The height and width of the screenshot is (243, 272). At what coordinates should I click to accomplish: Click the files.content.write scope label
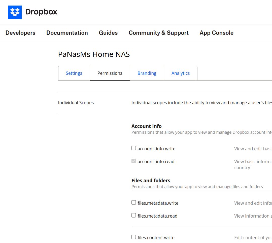tap(156, 238)
